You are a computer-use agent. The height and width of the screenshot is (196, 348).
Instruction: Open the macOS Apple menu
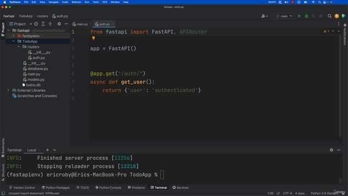pyautogui.click(x=5, y=2)
